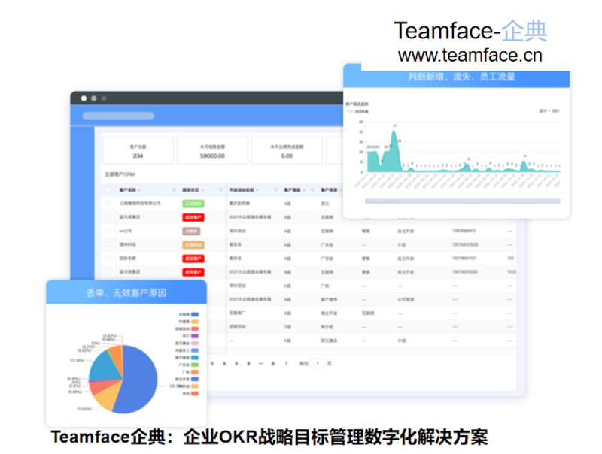Go to page 4
Screen dimensions: 602x454
click(x=224, y=363)
